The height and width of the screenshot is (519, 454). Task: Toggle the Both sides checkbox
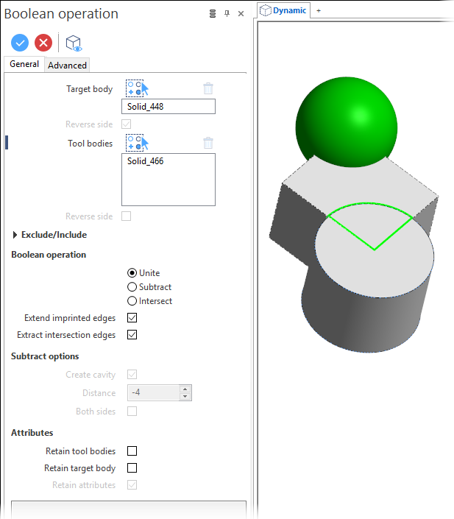(x=132, y=411)
